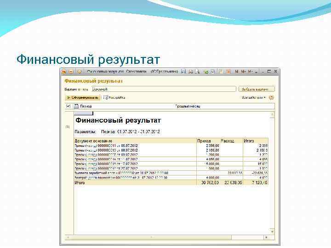Click the M+ memory add button
Image resolution: width=331 pixels, height=248 pixels.
(243, 72)
